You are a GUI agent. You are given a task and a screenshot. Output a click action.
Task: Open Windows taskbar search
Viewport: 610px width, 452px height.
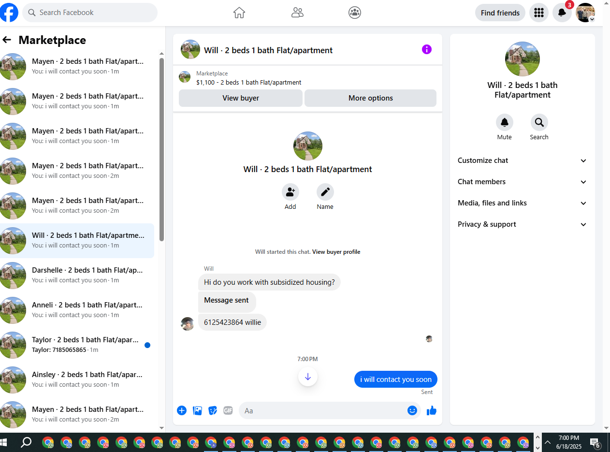[x=26, y=442]
